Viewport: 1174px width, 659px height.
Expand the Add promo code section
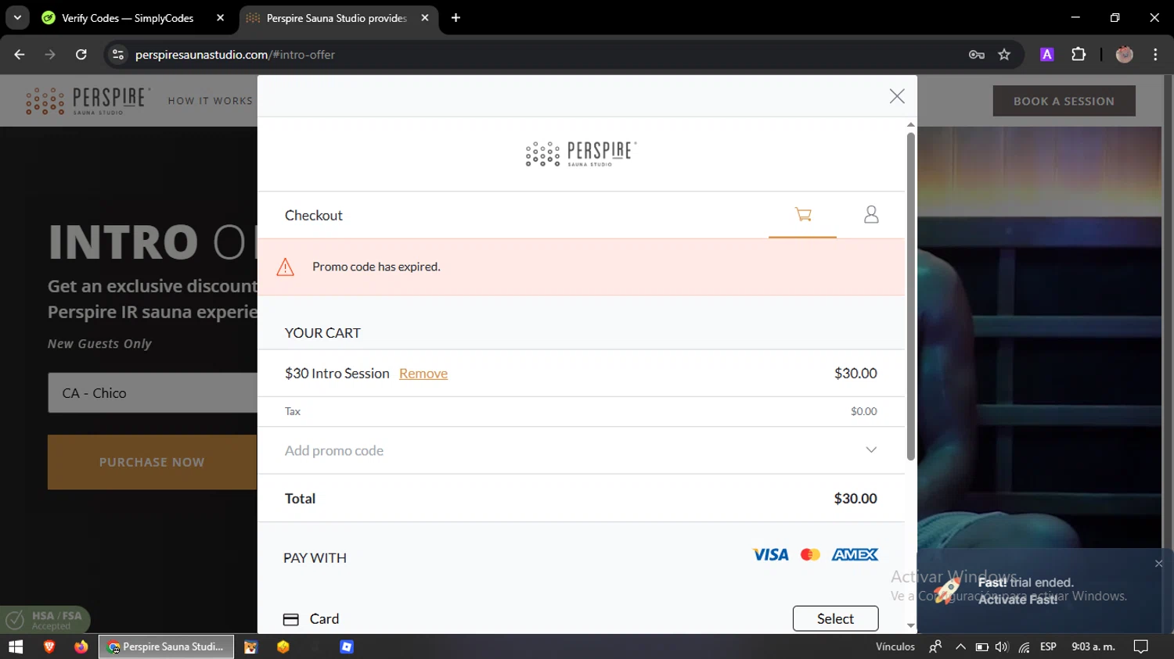click(581, 450)
